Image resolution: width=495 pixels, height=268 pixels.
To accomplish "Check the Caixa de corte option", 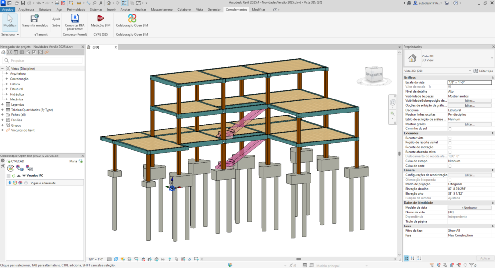I will click(x=450, y=166).
